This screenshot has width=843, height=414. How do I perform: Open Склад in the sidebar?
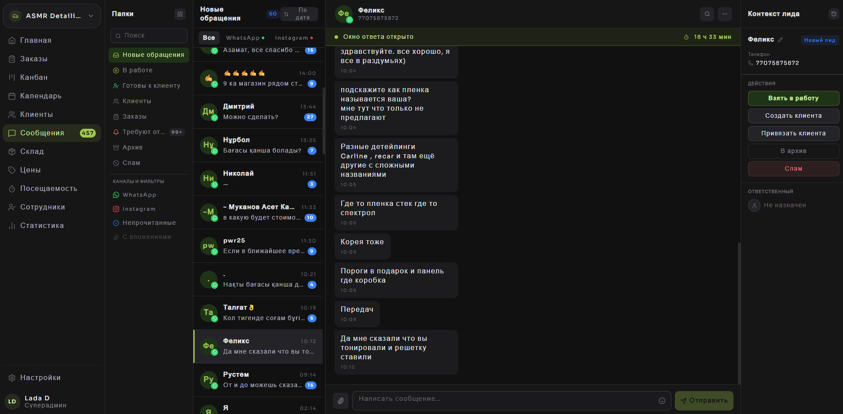52,151
